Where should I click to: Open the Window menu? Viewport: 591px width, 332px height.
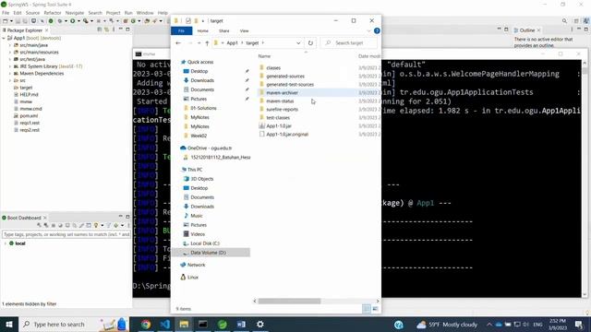pyautogui.click(x=145, y=13)
